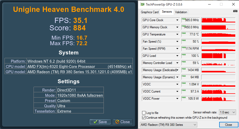
Task: Click the Custom preset cell
Action: (80, 101)
